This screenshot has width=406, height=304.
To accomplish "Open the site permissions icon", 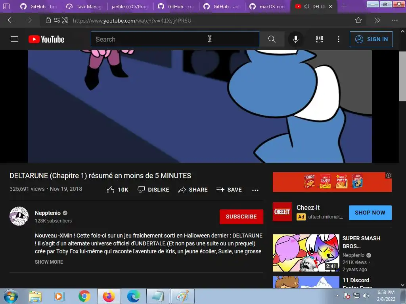I will pos(57,20).
